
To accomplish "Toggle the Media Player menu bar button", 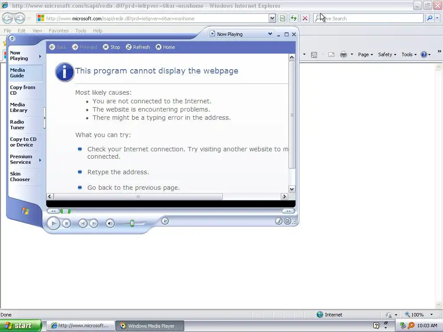I will 12,38.
